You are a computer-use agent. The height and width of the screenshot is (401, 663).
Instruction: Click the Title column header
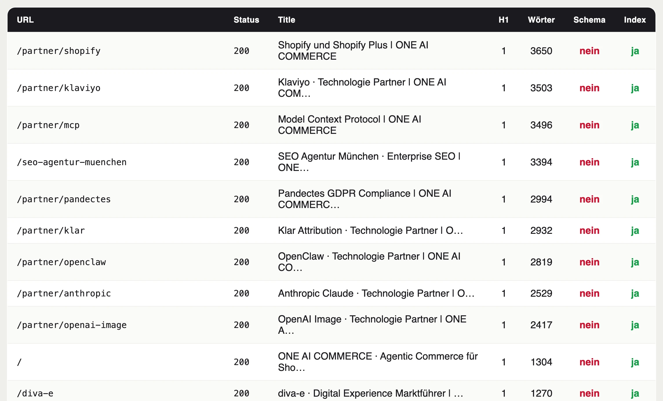pyautogui.click(x=286, y=20)
